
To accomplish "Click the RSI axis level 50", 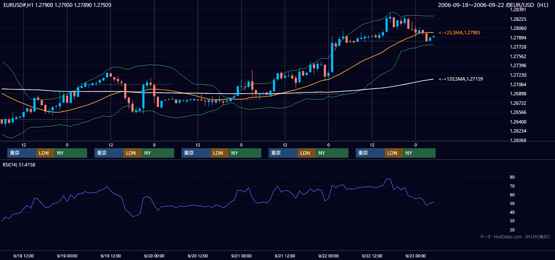I will point(512,203).
